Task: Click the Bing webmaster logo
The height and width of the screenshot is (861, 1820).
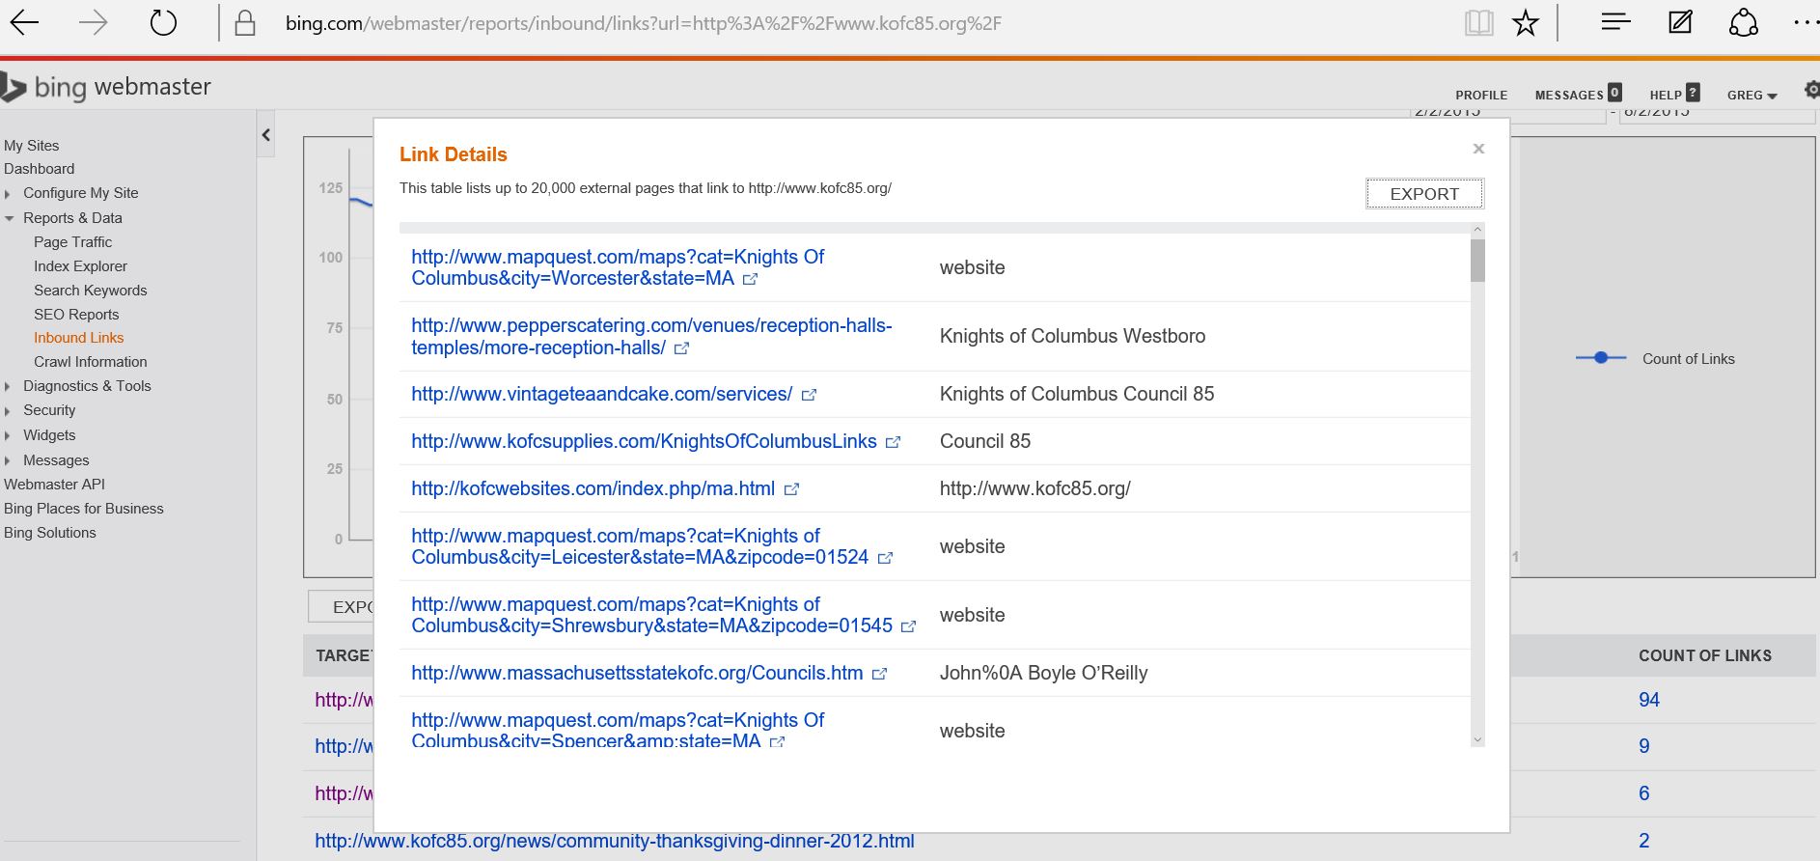Action: pos(106,87)
